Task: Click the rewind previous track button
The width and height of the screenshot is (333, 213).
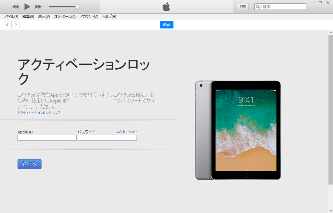Action: (15, 7)
